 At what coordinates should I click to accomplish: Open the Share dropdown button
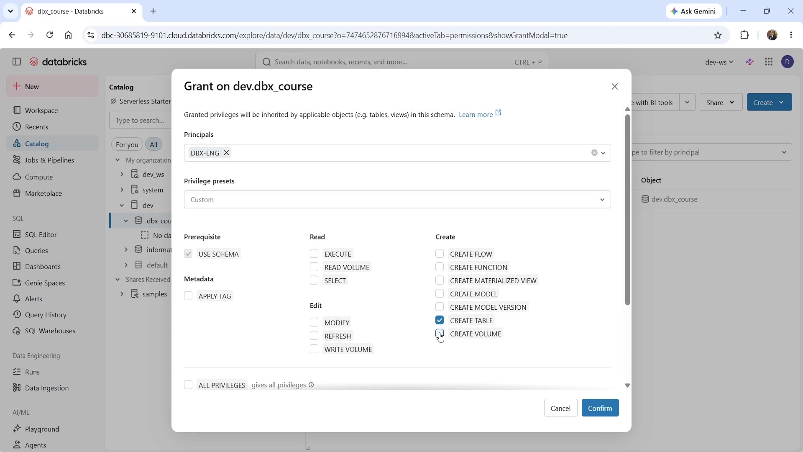[721, 102]
